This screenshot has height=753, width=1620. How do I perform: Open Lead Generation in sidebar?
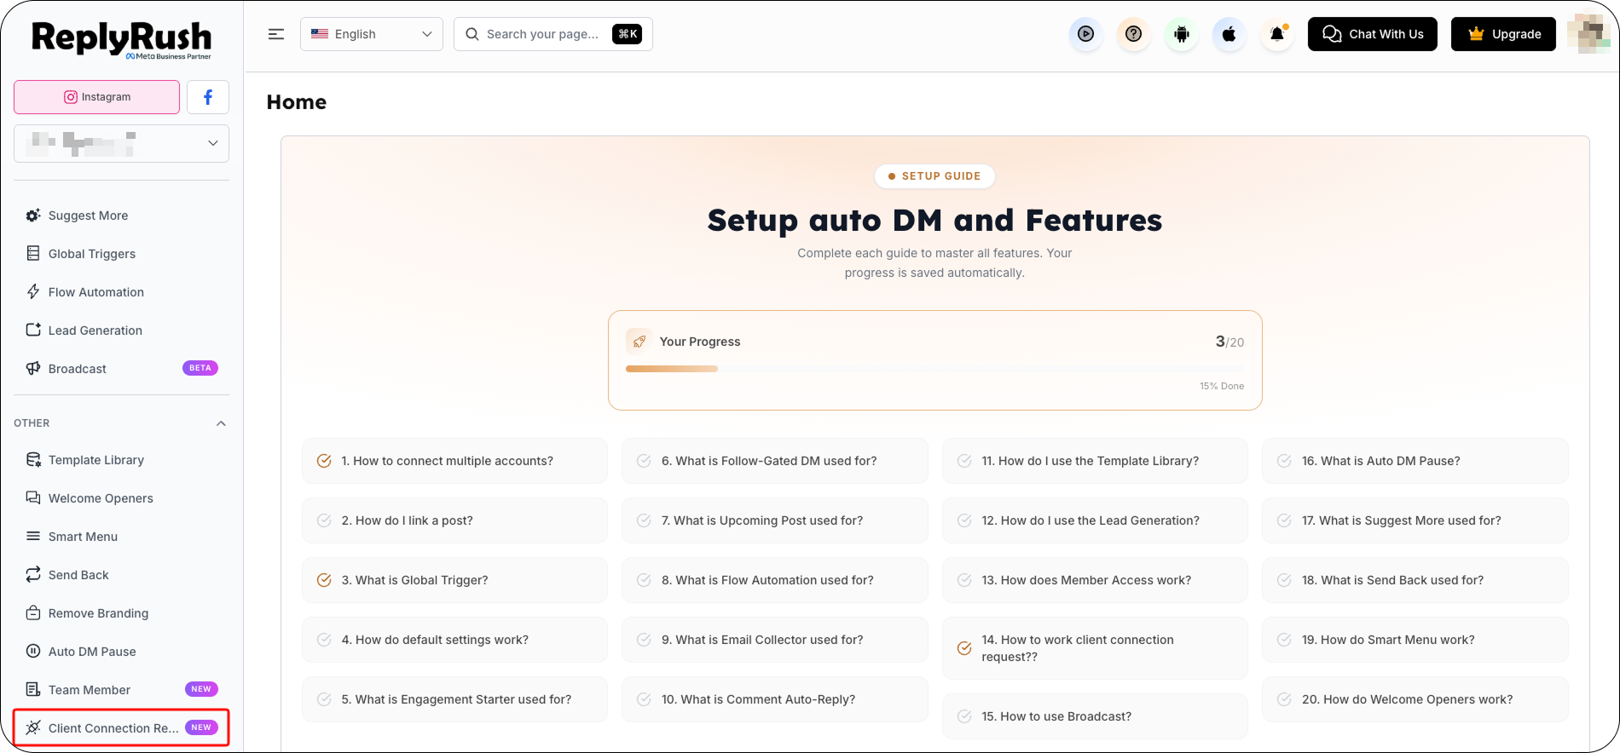coord(121,331)
